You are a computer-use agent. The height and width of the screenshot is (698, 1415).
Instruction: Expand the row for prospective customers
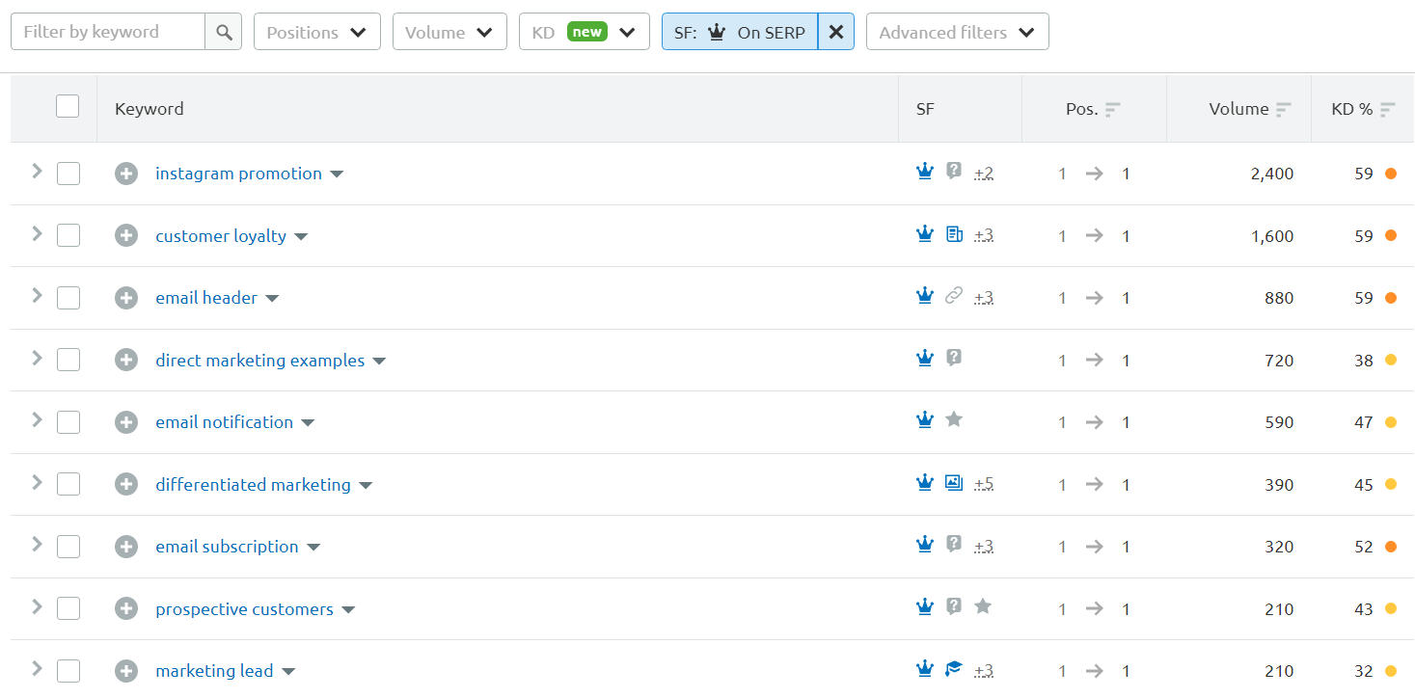pyautogui.click(x=36, y=607)
